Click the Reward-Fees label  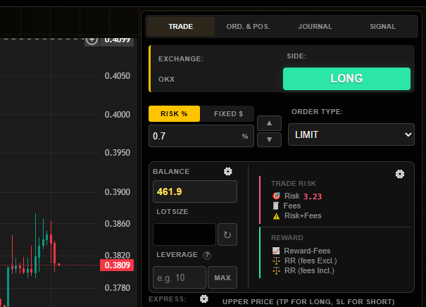[307, 251]
